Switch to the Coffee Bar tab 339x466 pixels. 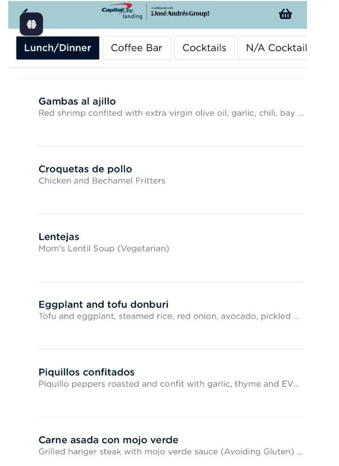137,48
